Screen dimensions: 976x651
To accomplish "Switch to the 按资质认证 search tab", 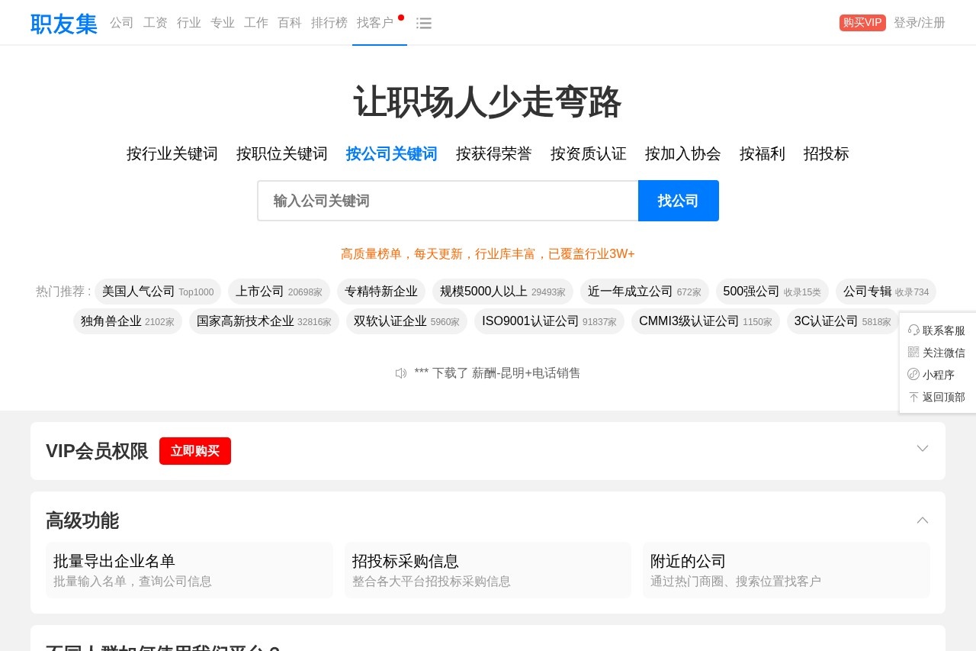I will pos(589,153).
